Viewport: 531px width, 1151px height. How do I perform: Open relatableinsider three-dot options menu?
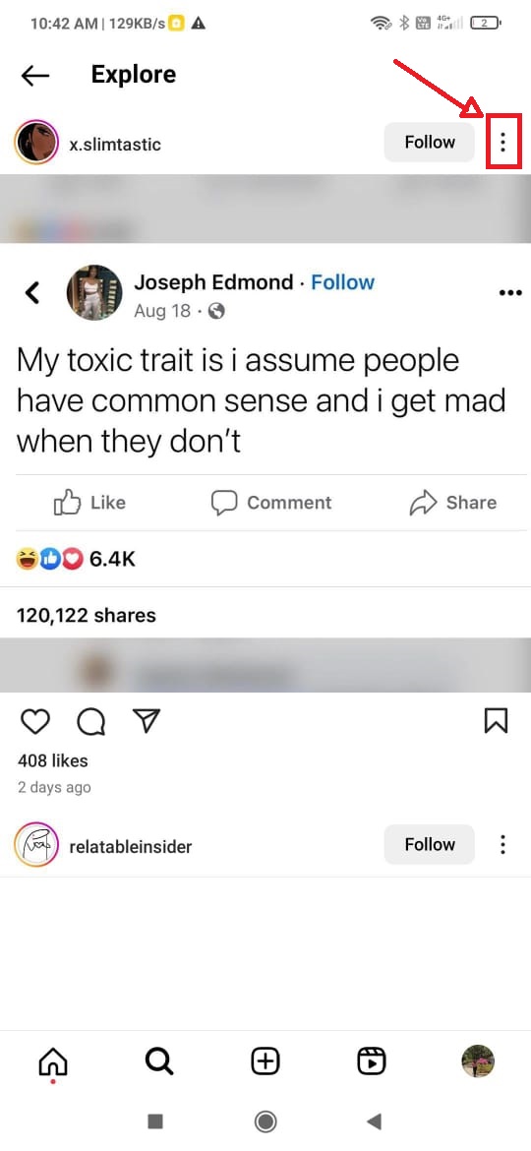(x=502, y=844)
